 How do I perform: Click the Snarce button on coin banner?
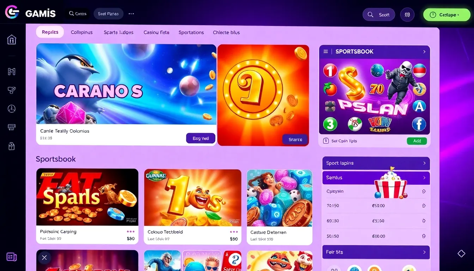(x=295, y=139)
